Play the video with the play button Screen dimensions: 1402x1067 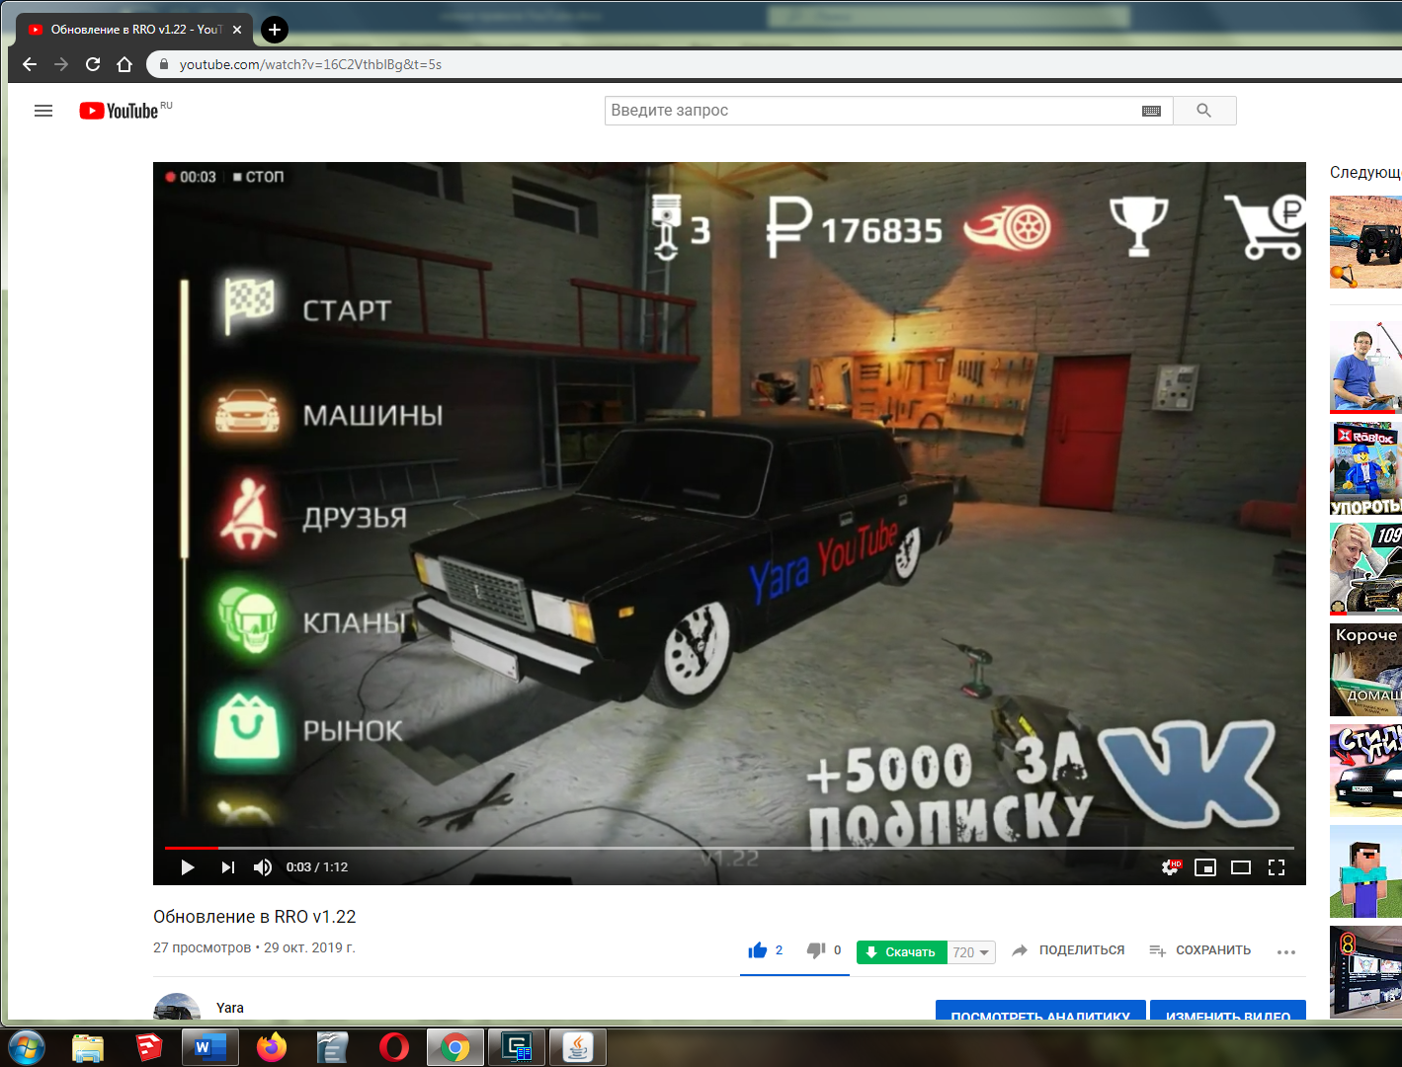tap(188, 867)
